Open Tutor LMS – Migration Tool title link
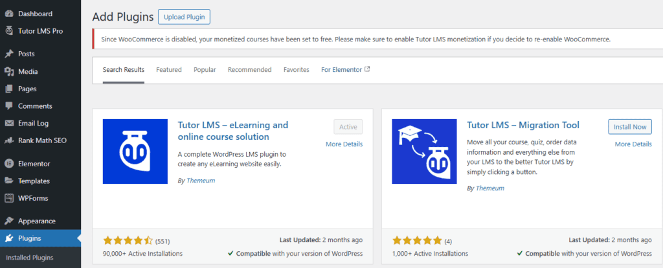The height and width of the screenshot is (268, 663). pos(523,126)
